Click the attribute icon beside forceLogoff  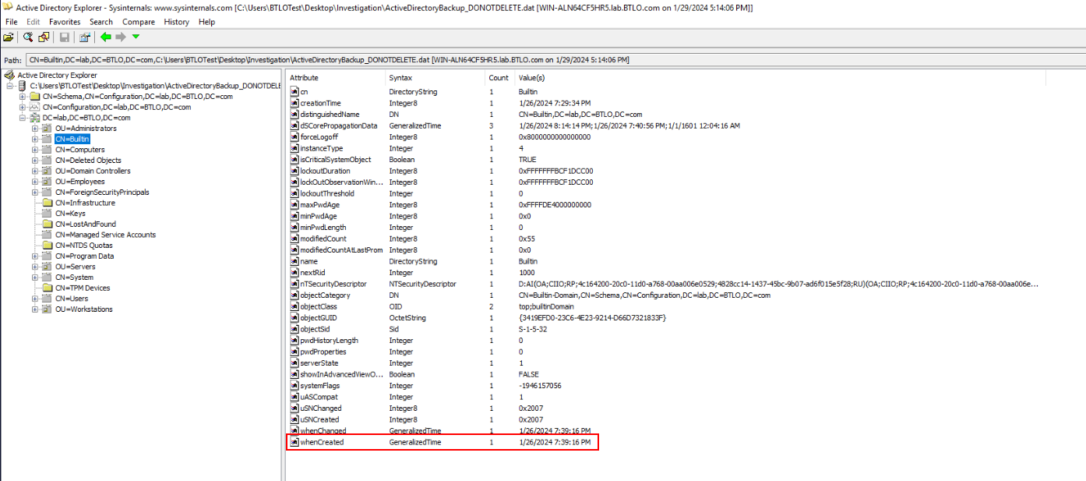pos(294,137)
